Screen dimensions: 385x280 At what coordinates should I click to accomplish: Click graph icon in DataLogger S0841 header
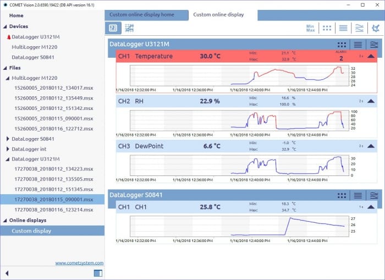point(373,195)
